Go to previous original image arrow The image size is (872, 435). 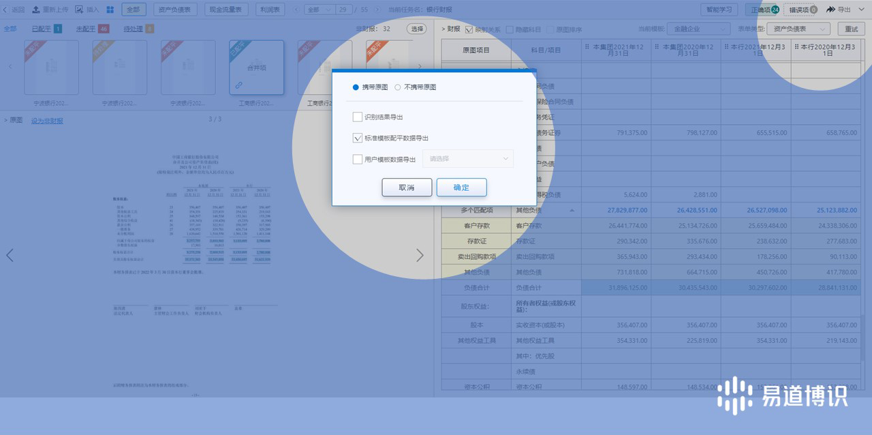coord(10,255)
